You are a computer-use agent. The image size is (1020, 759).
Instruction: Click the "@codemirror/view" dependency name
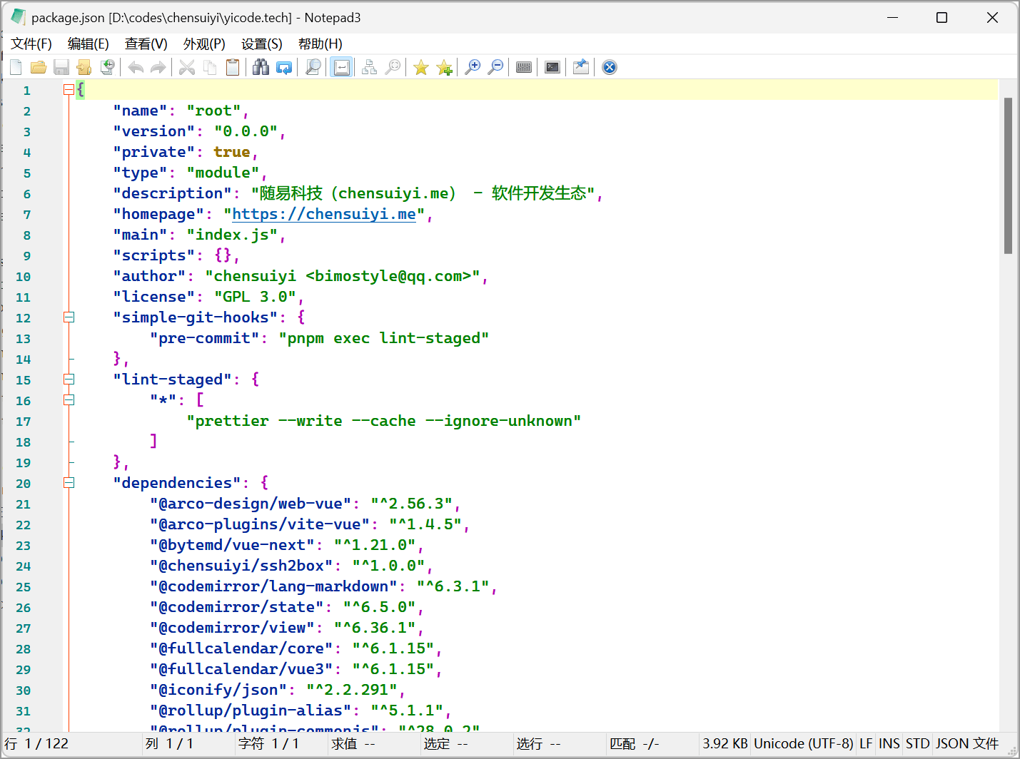[232, 628]
